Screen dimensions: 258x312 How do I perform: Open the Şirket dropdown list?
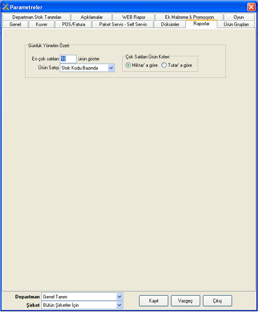(x=119, y=305)
